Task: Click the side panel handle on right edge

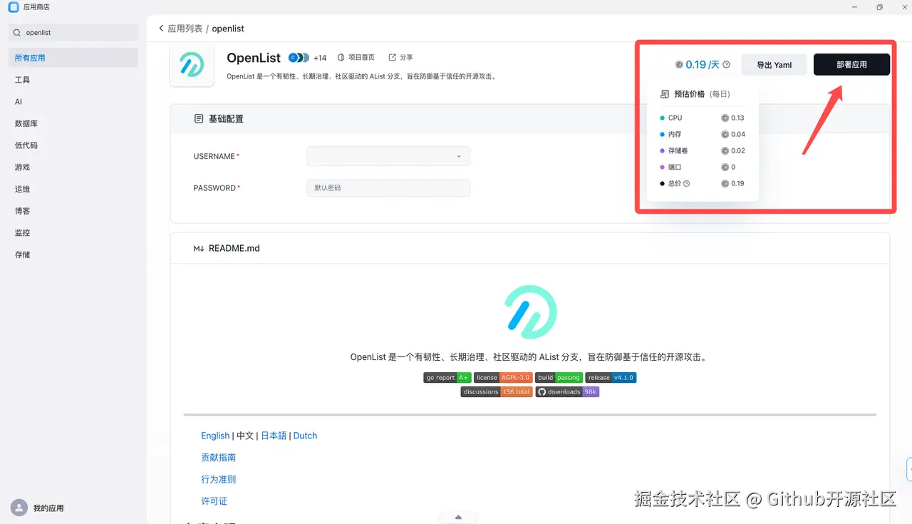Action: tap(909, 469)
